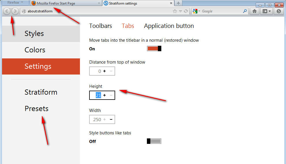Switch to the Toolbars settings tab
Image resolution: width=286 pixels, height=164 pixels.
click(100, 26)
